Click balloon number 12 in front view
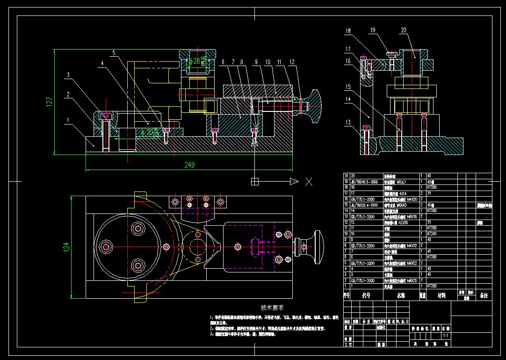The image size is (506, 360). 292,62
